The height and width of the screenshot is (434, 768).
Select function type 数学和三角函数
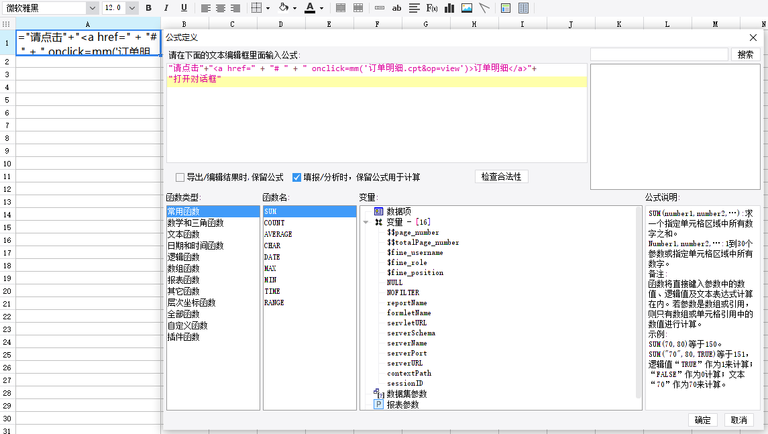tap(213, 223)
